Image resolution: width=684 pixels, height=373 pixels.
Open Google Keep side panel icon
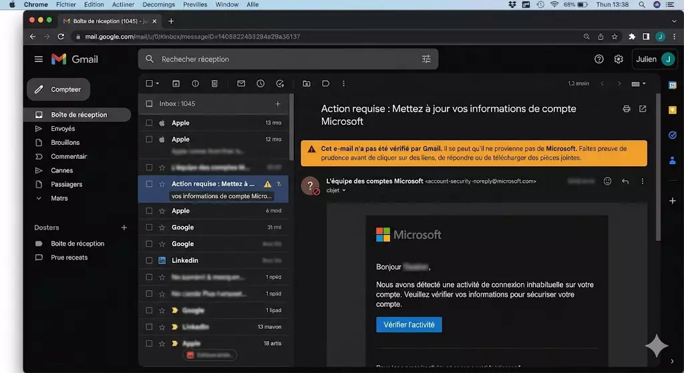click(673, 110)
